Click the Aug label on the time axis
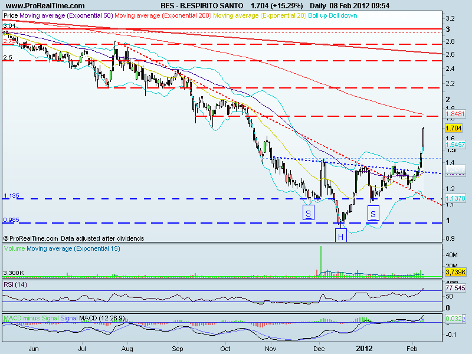 point(127,349)
